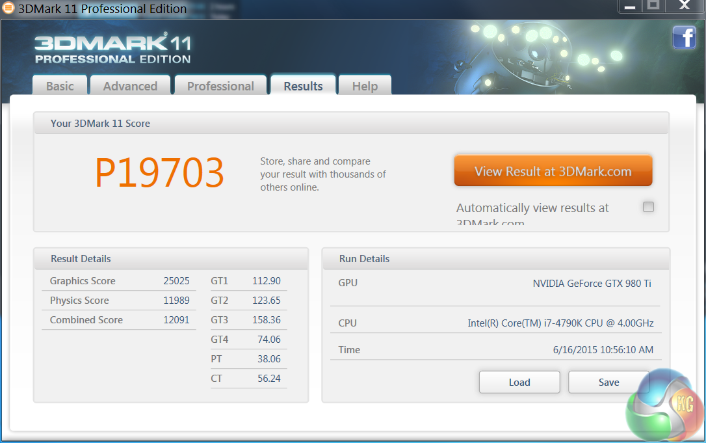Click the NVIDIA GeForce GTX 980 Ti text
This screenshot has height=443, width=706.
(592, 283)
